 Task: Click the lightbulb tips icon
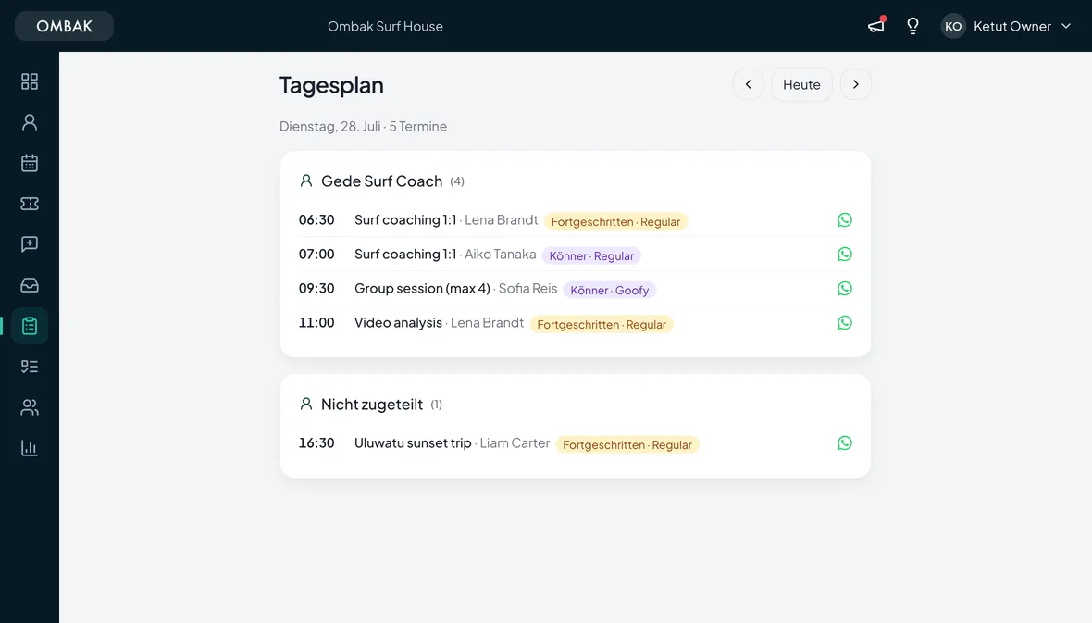tap(912, 26)
